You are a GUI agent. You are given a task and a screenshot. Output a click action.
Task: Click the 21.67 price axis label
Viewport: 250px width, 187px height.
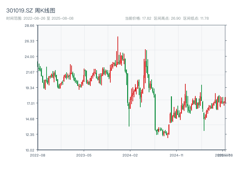(29, 72)
